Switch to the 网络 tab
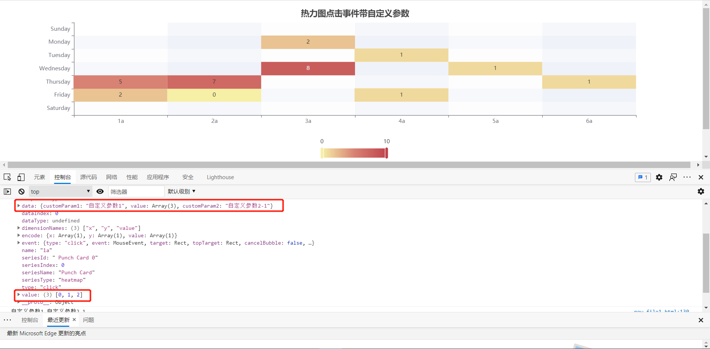 [111, 177]
